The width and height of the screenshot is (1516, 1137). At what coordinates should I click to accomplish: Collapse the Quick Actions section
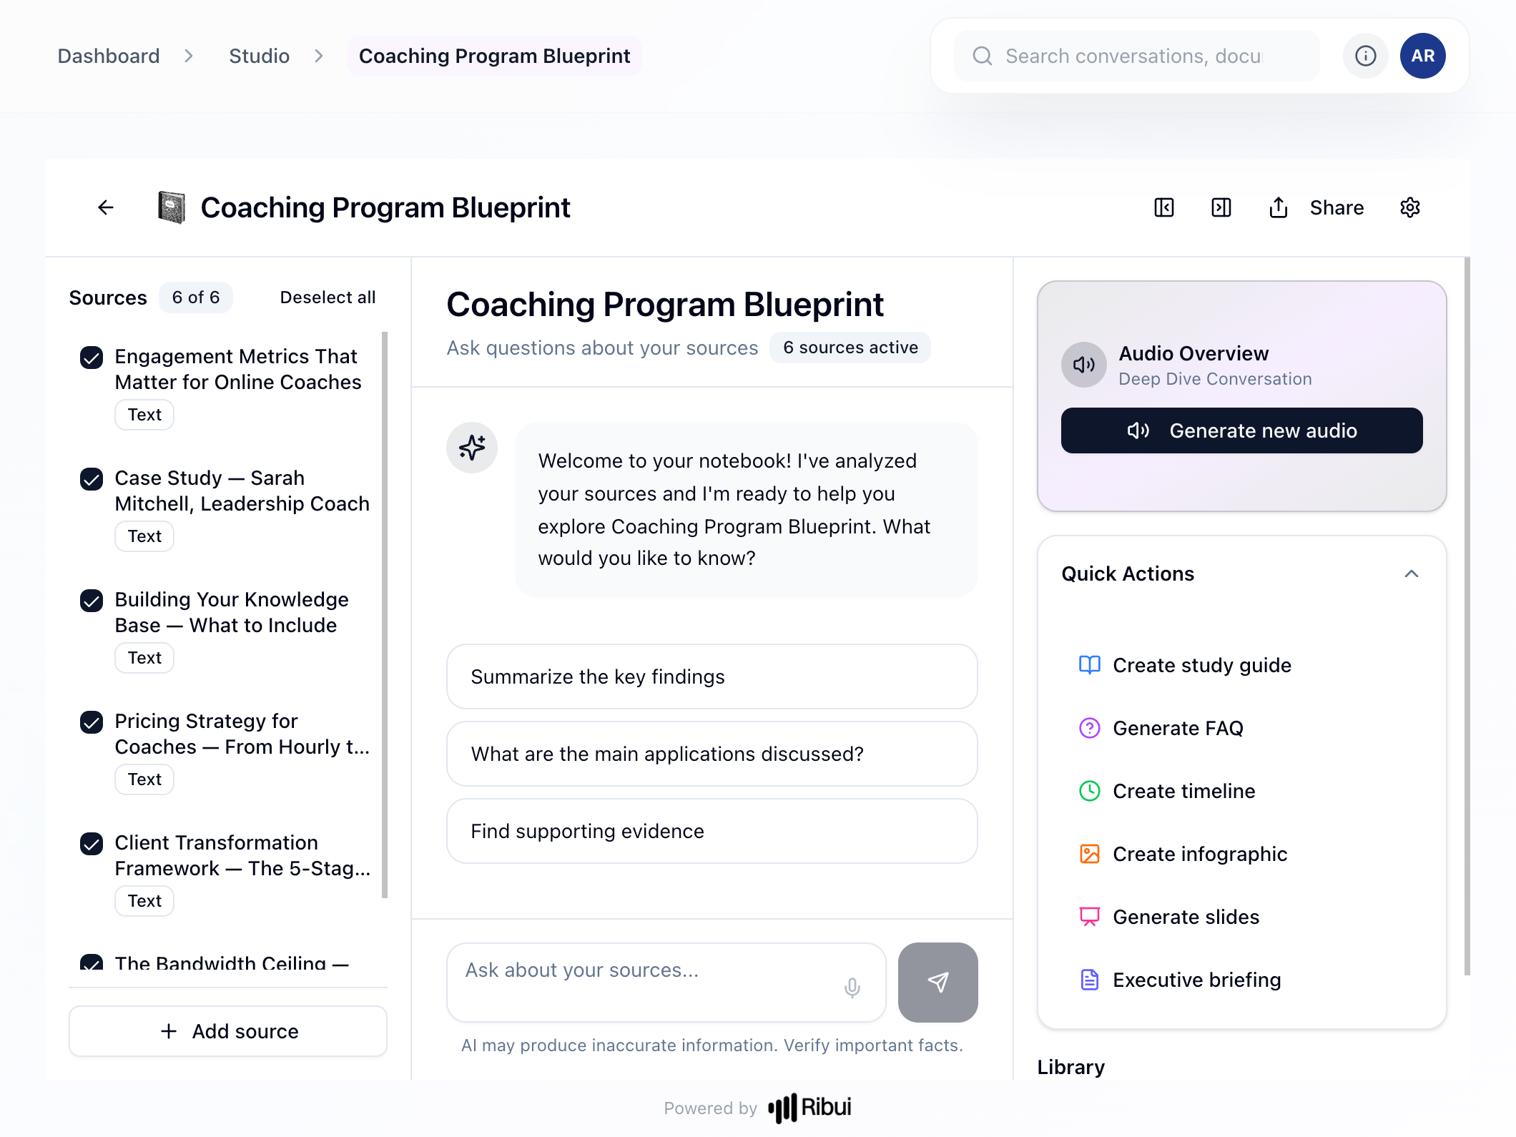click(1412, 574)
